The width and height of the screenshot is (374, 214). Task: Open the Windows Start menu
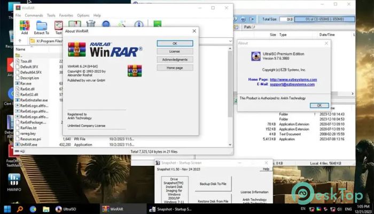point(7,209)
